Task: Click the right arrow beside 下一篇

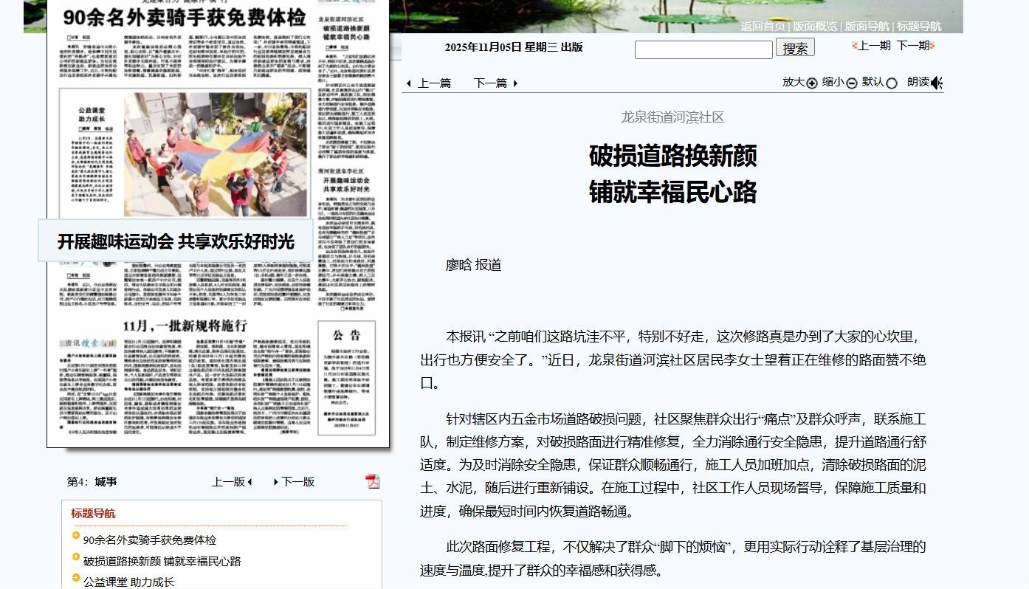Action: [515, 83]
